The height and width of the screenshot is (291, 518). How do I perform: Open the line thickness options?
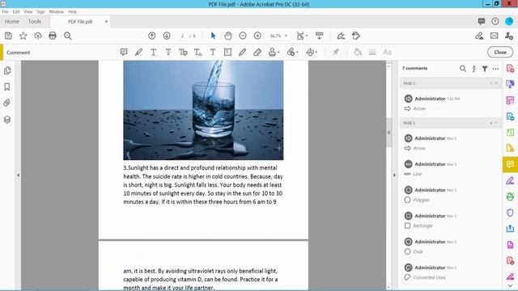[372, 52]
